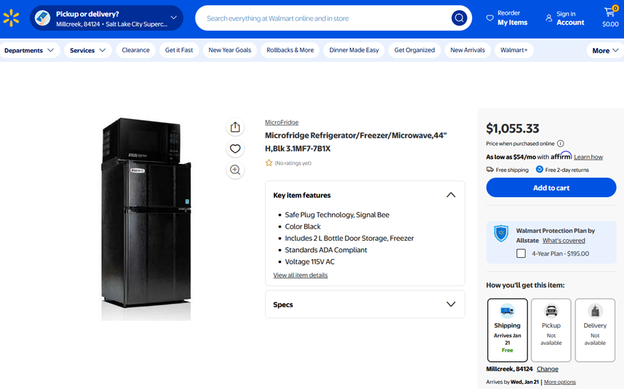Click the share icon beside product image
The height and width of the screenshot is (389, 624).
click(x=235, y=127)
